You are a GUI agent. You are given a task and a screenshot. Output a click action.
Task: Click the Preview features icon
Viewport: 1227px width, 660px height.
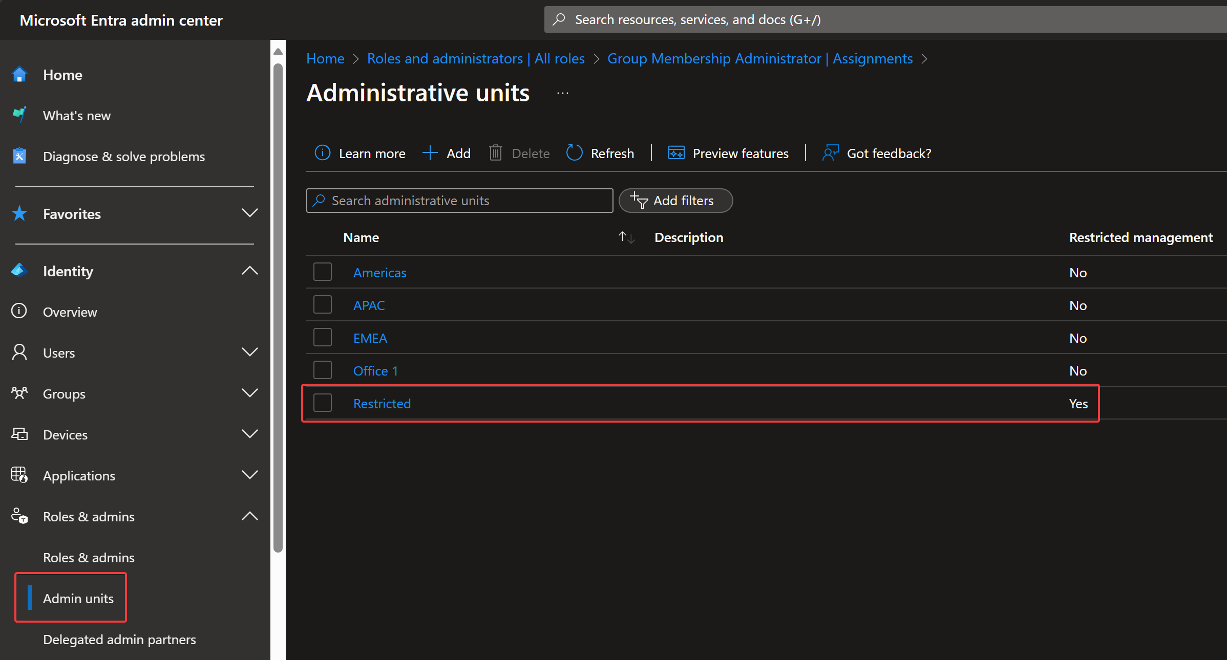(676, 153)
